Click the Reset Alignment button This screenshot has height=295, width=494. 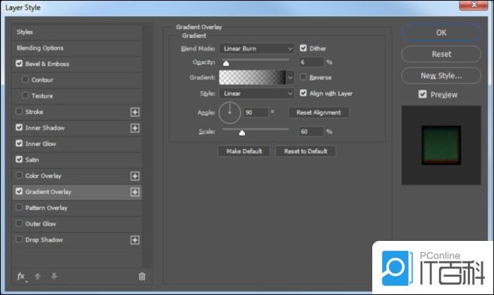point(319,112)
